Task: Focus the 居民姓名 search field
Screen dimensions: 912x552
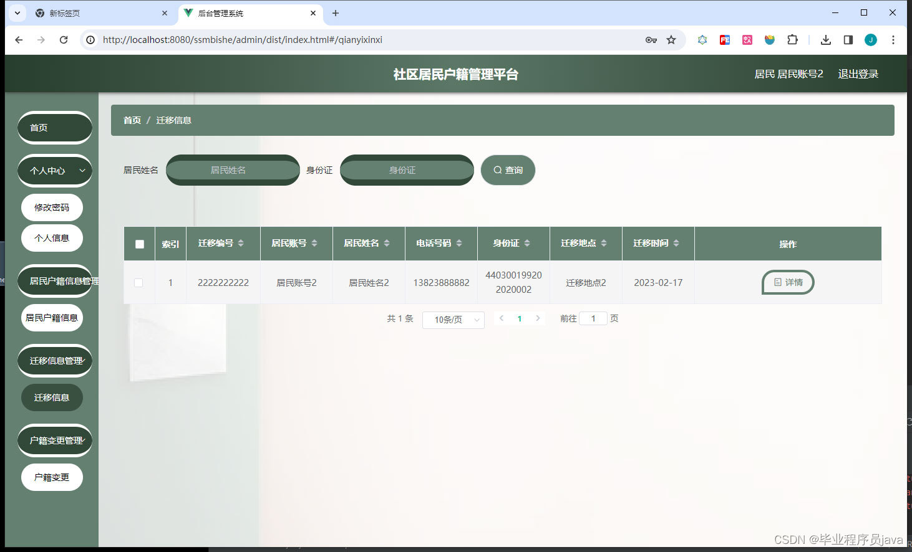Action: click(x=233, y=169)
